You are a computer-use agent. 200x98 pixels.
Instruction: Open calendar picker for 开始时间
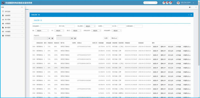tap(52, 38)
